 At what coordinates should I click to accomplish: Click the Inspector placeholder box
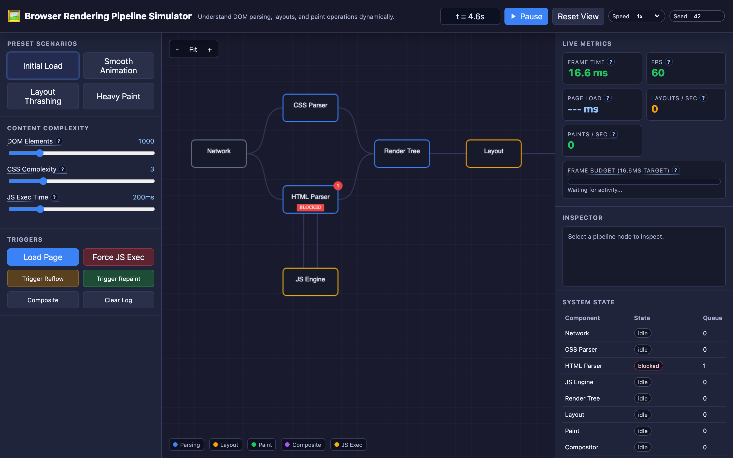point(644,256)
